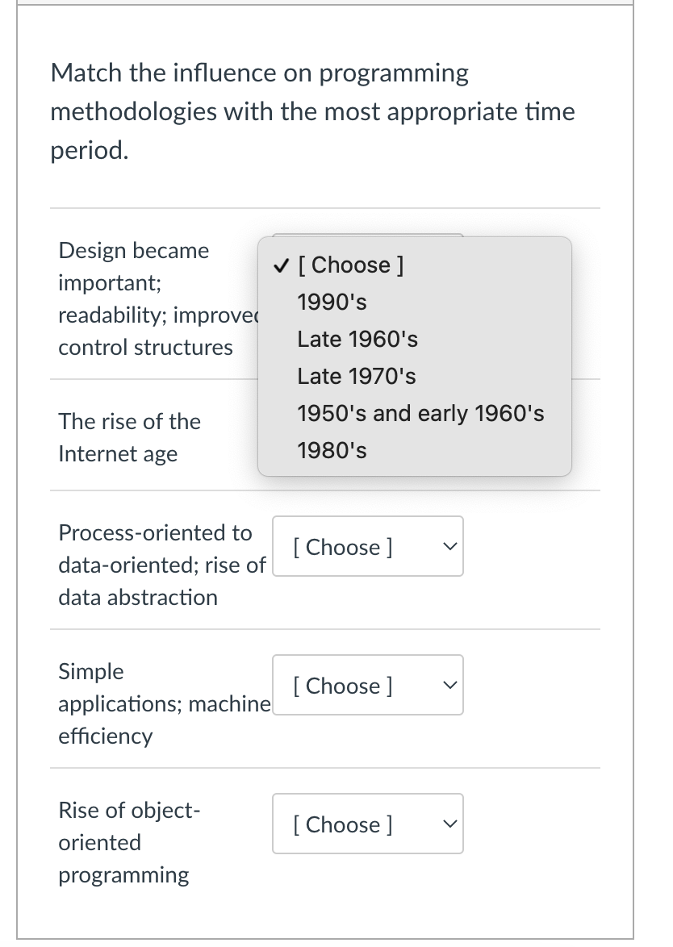Screen dimensions: 673x947
Task: Select the checked [Choose] placeholder option
Action: coord(351,265)
